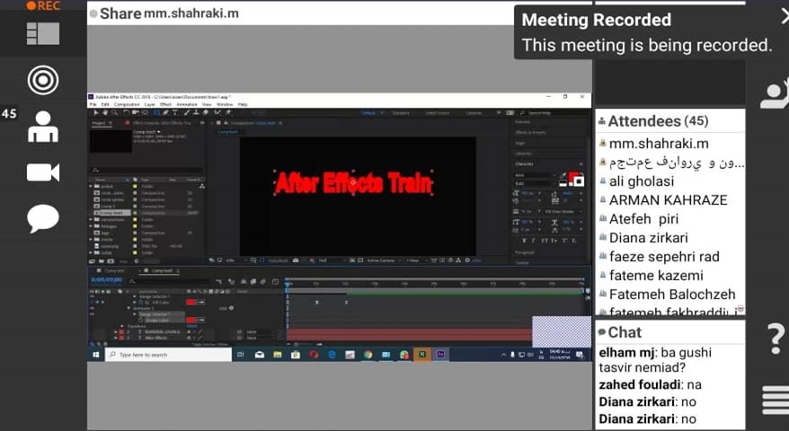
Task: Toggle the Fill Color stopwatch
Action: [141, 303]
